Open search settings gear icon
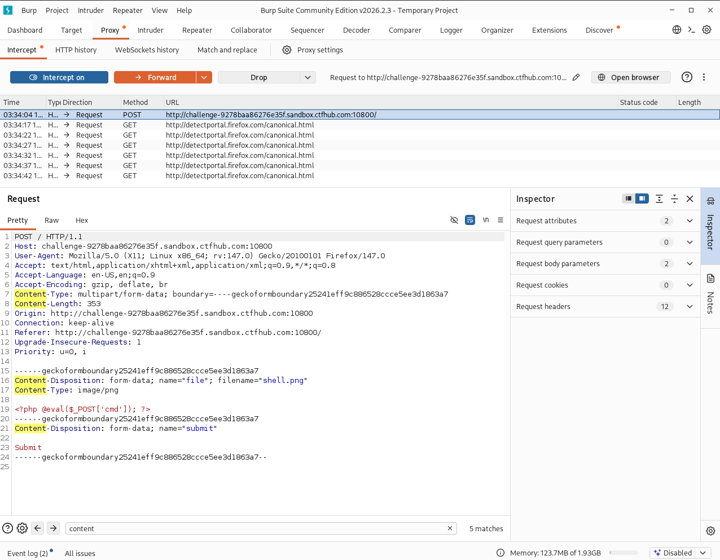This screenshot has height=560, width=720. [22, 528]
